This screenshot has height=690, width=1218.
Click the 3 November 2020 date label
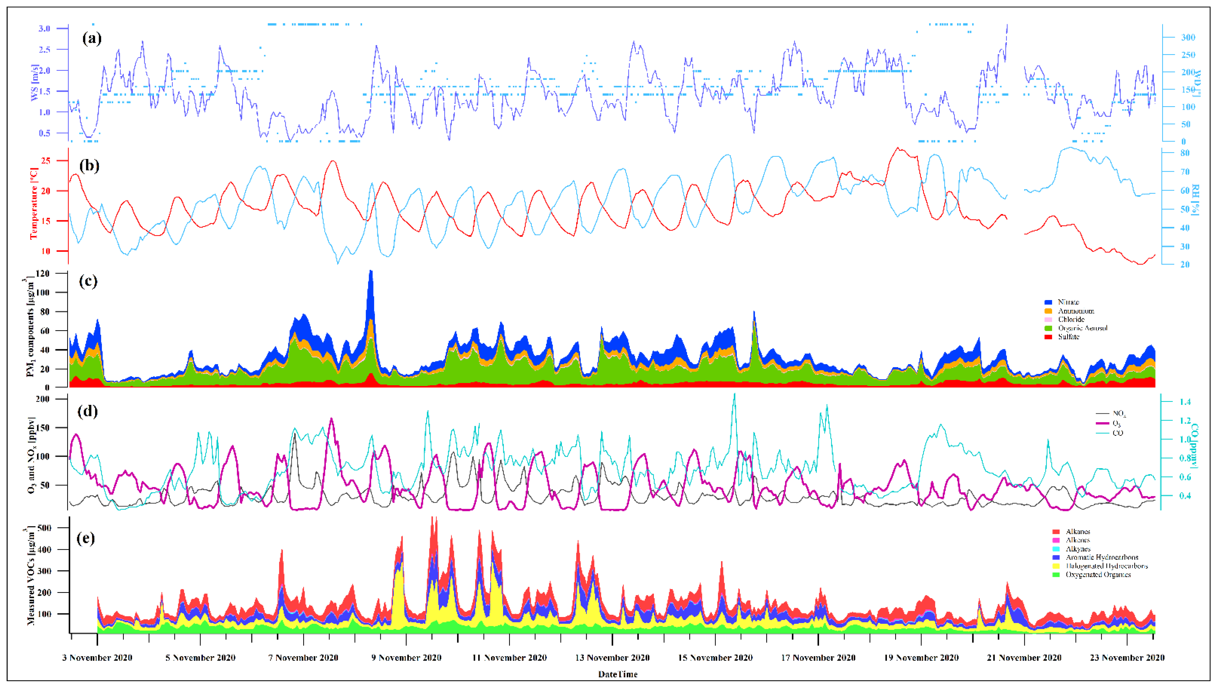click(98, 658)
